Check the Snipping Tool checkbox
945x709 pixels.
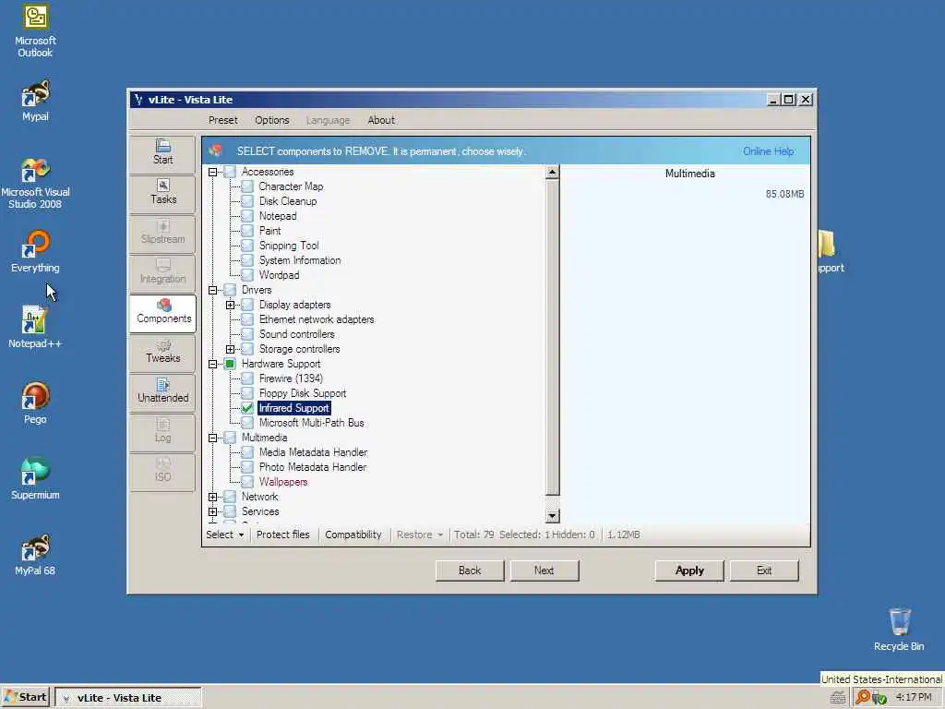tap(247, 246)
